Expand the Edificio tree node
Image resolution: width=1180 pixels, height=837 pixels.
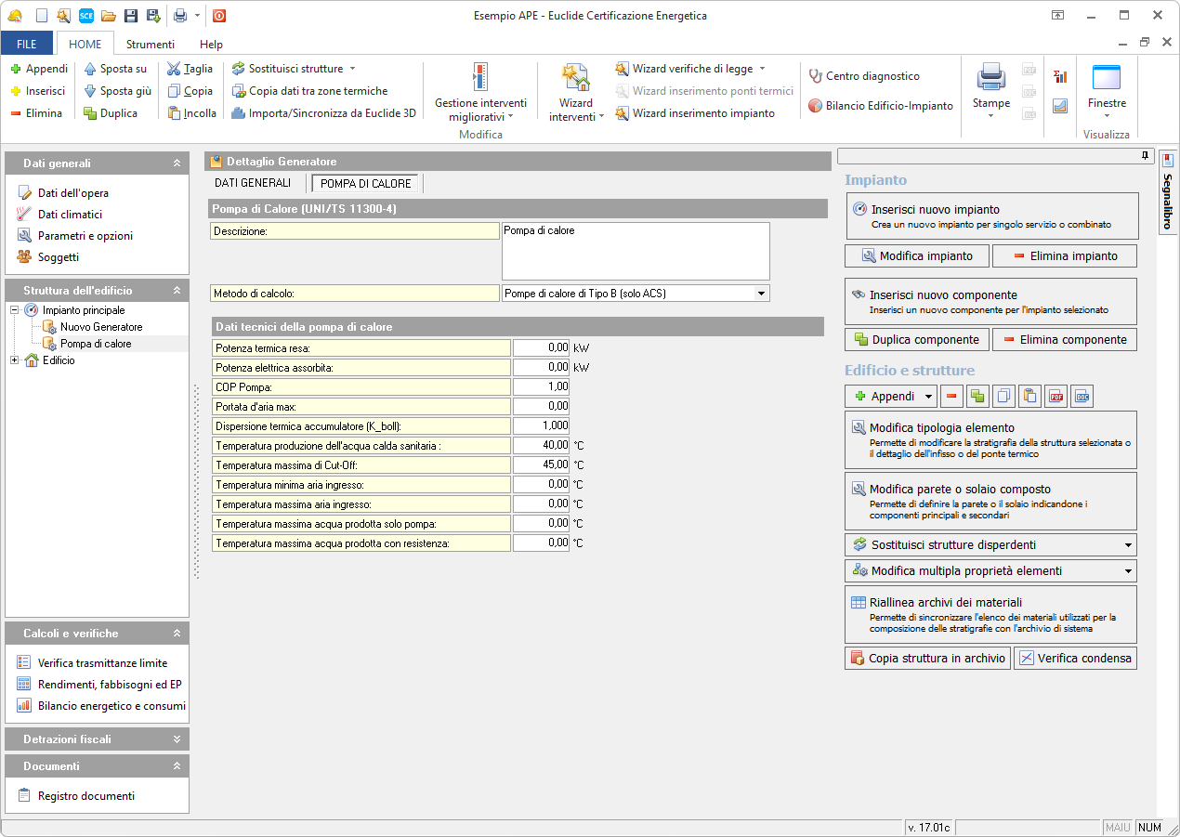pyautogui.click(x=15, y=360)
